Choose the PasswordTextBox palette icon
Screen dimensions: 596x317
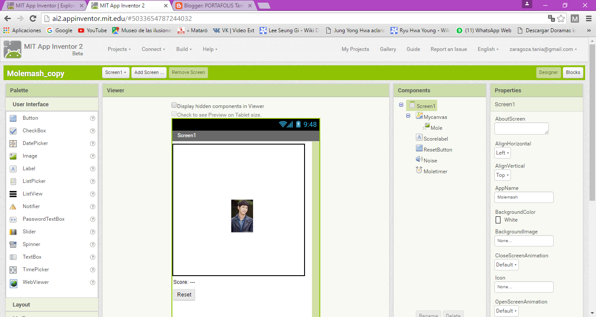pyautogui.click(x=13, y=219)
